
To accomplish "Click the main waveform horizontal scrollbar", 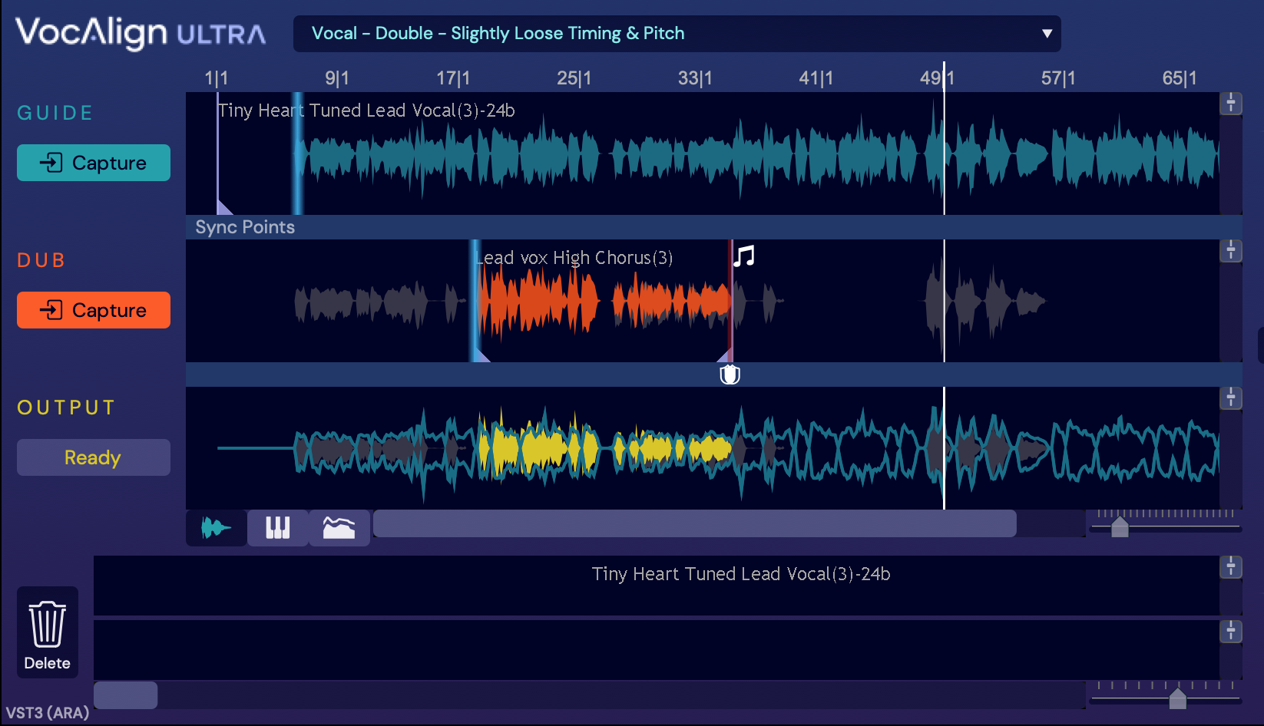I will tap(694, 524).
